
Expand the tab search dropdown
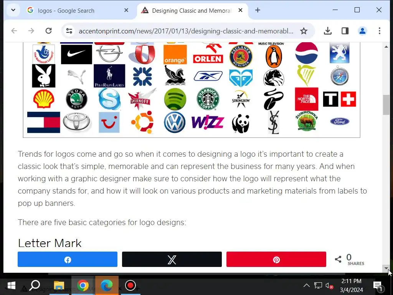click(13, 10)
